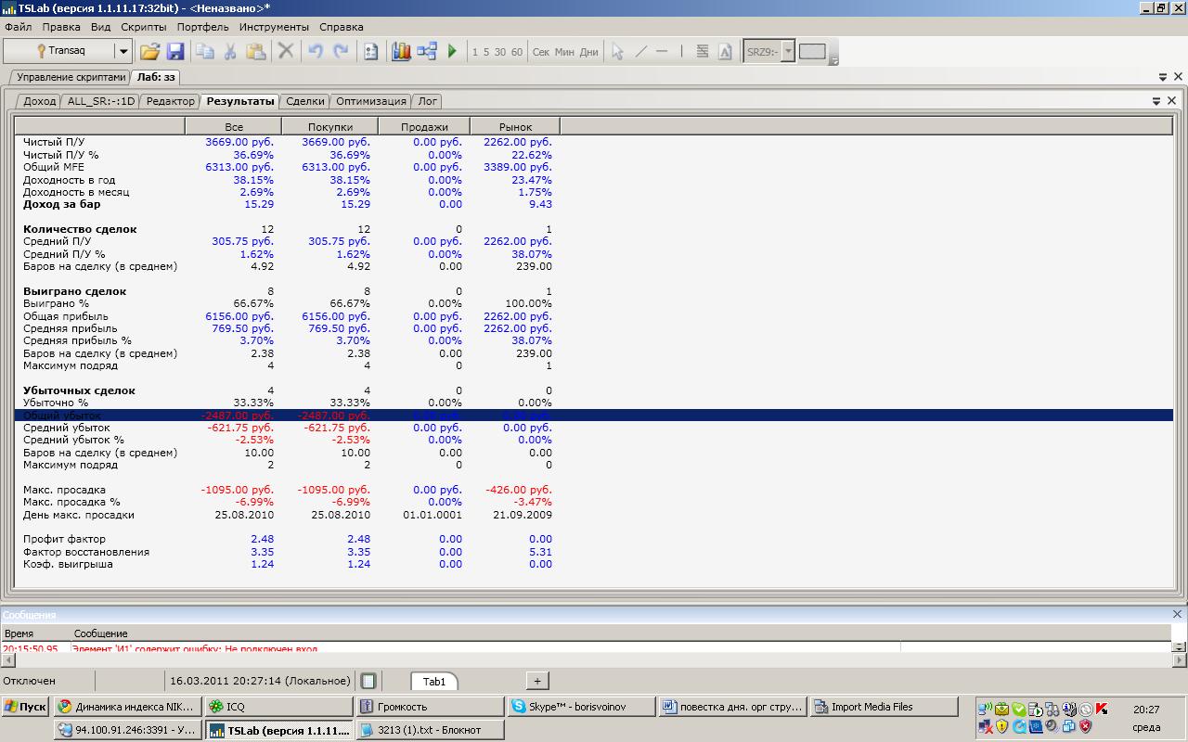The image size is (1188, 742).
Task: Click the green run script arrow
Action: pyautogui.click(x=452, y=52)
